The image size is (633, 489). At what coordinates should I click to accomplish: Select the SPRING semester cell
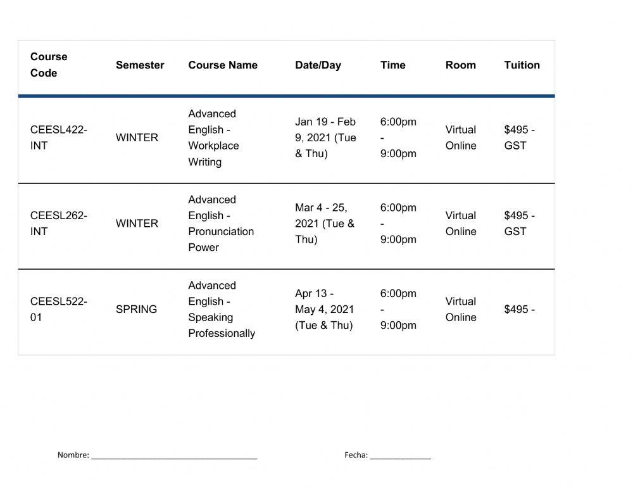136,309
